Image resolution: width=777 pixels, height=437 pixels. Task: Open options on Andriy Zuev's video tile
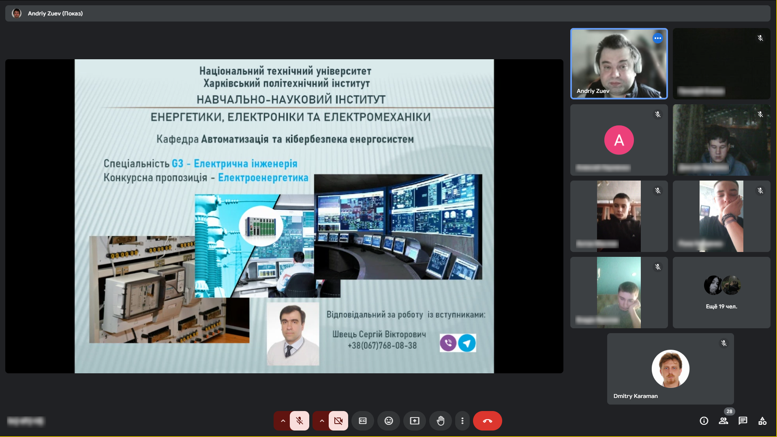(657, 38)
